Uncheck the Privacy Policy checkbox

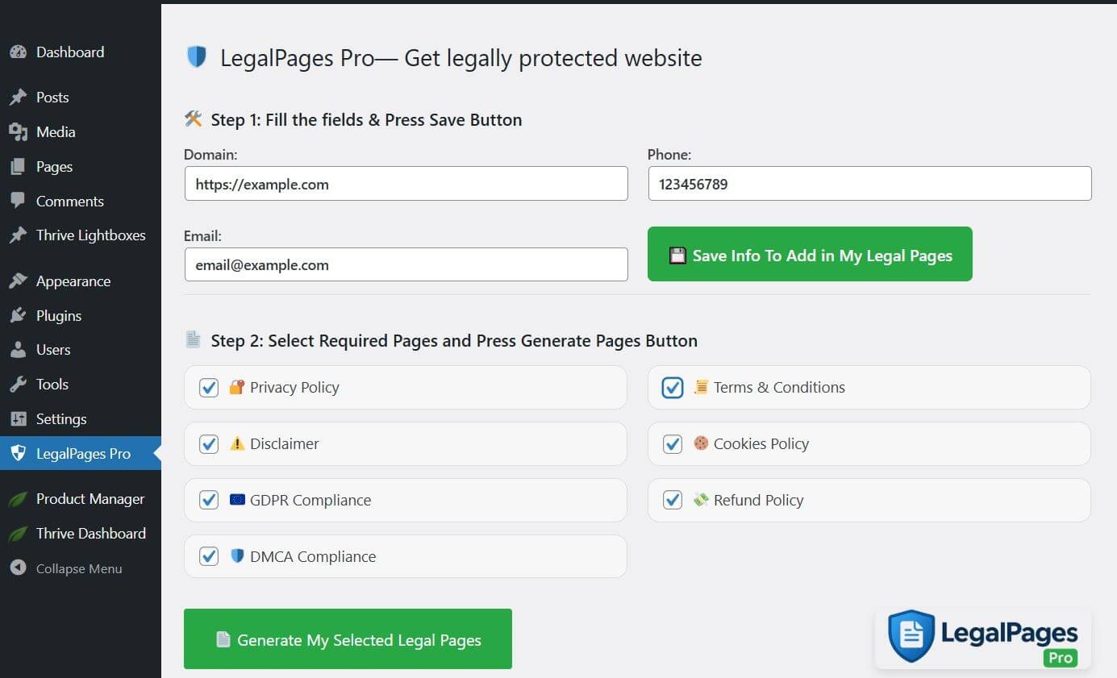208,387
